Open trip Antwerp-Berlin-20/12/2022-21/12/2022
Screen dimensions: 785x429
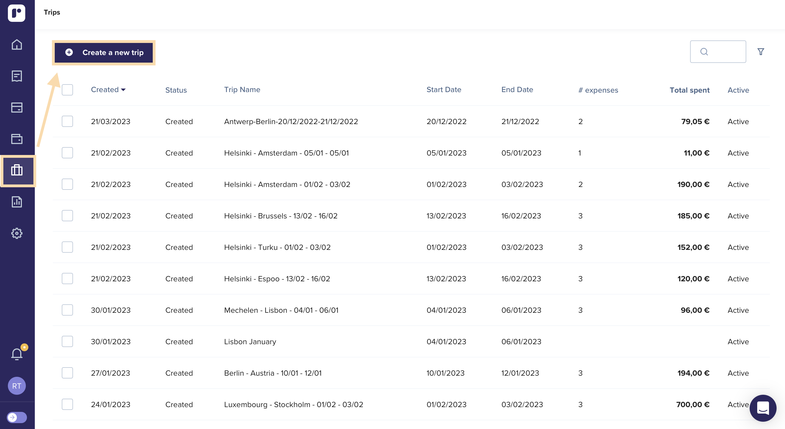click(x=291, y=121)
